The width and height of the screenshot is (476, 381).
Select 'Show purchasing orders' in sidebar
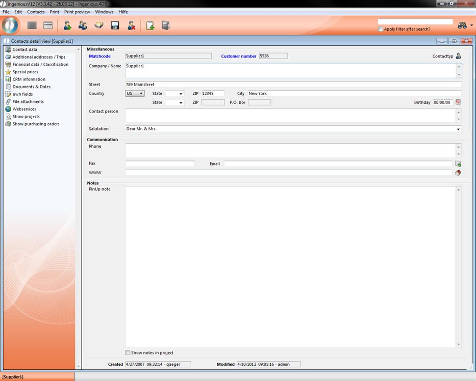36,124
